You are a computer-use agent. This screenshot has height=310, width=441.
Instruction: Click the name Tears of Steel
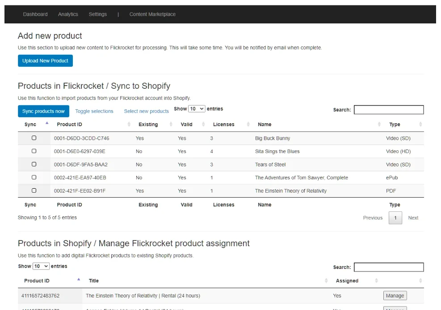(x=270, y=165)
